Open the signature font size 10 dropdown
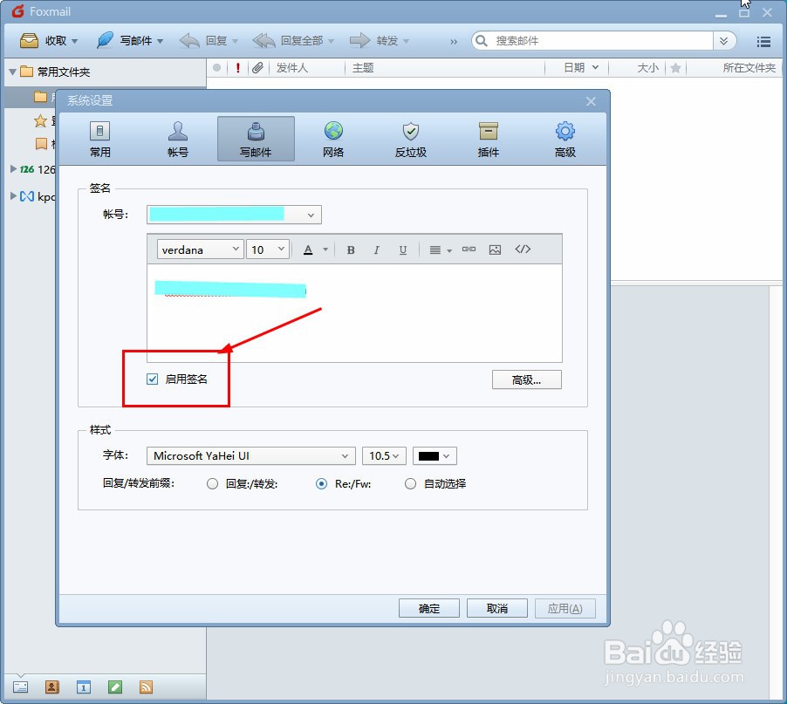The height and width of the screenshot is (704, 787). pos(267,249)
